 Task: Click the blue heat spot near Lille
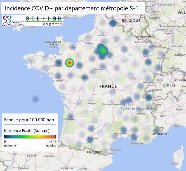113,23
